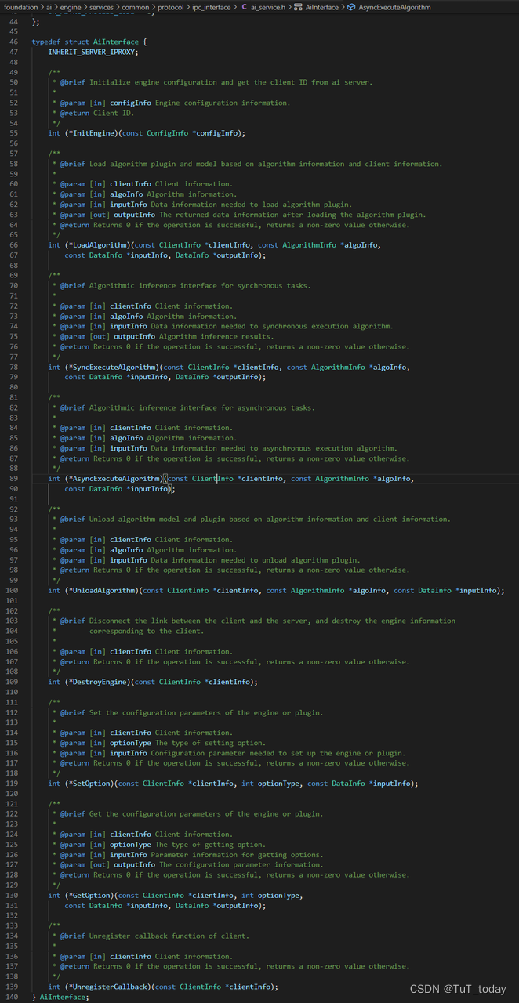Click the closing '} AiInterface;' line

tap(60, 998)
